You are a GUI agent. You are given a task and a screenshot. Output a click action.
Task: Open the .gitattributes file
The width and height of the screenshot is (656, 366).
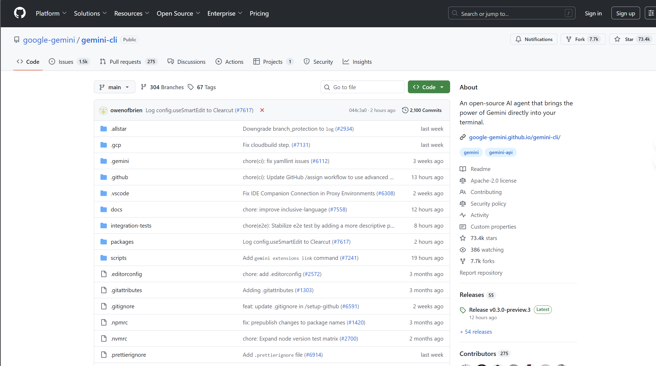click(126, 290)
